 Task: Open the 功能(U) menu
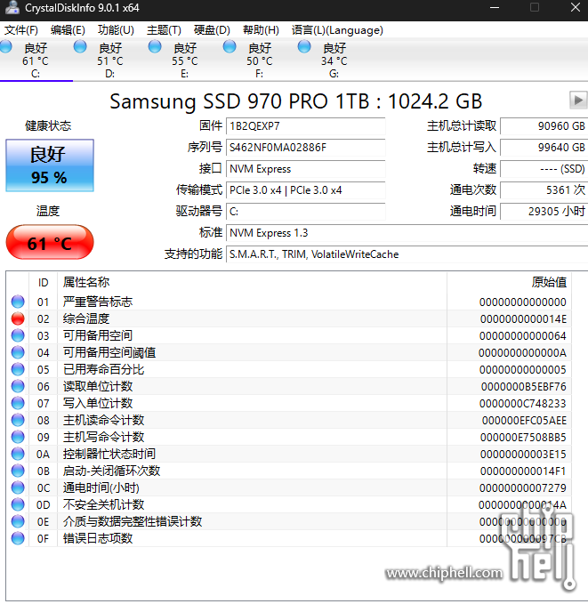click(116, 30)
